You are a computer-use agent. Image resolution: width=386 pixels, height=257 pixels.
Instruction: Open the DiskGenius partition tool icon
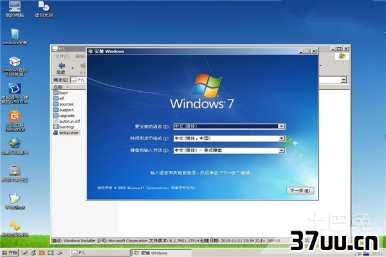[x=15, y=121]
